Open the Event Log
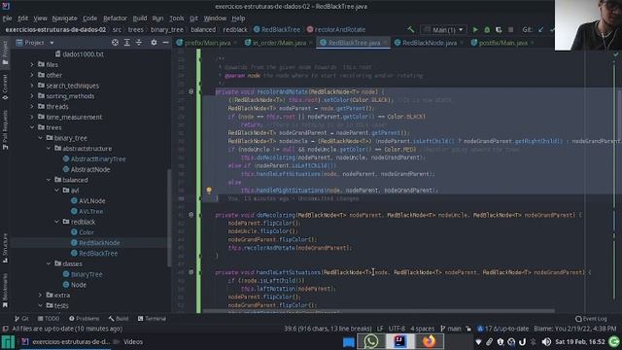This screenshot has width=622, height=350. 591,319
